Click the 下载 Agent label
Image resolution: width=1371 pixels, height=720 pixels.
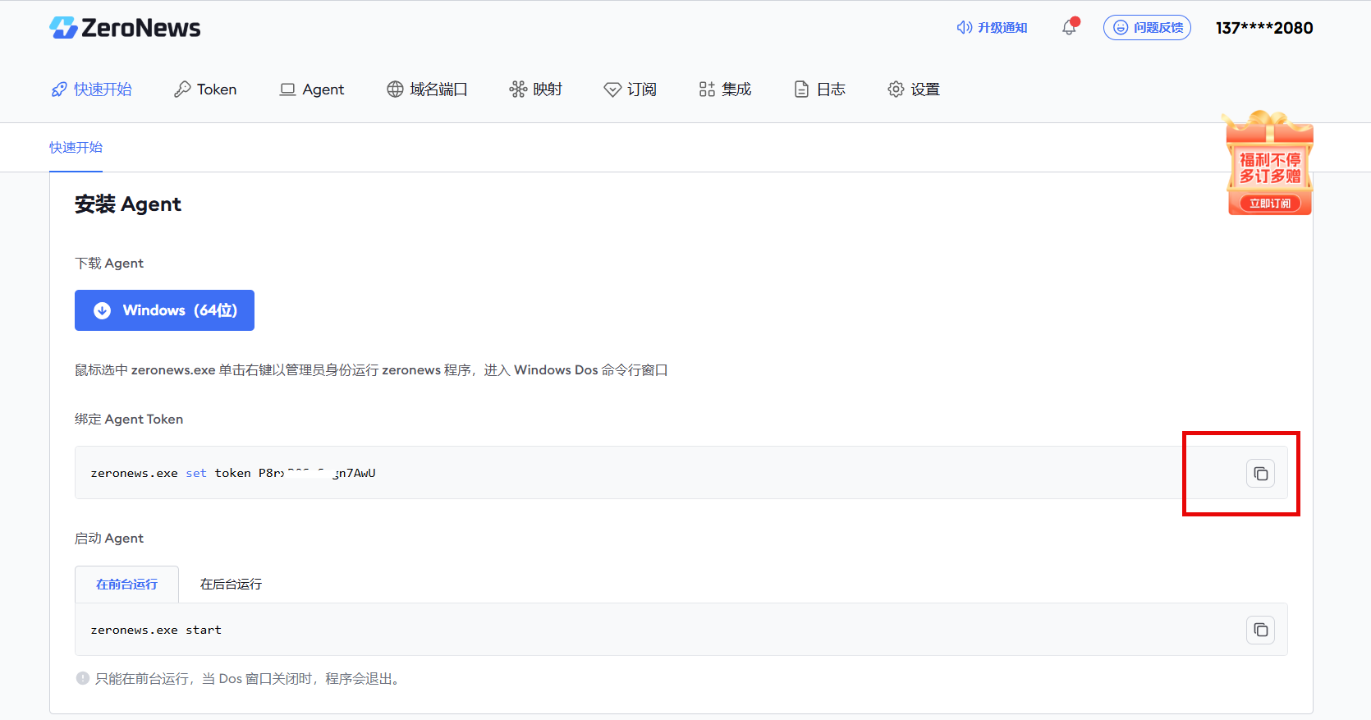coord(109,264)
